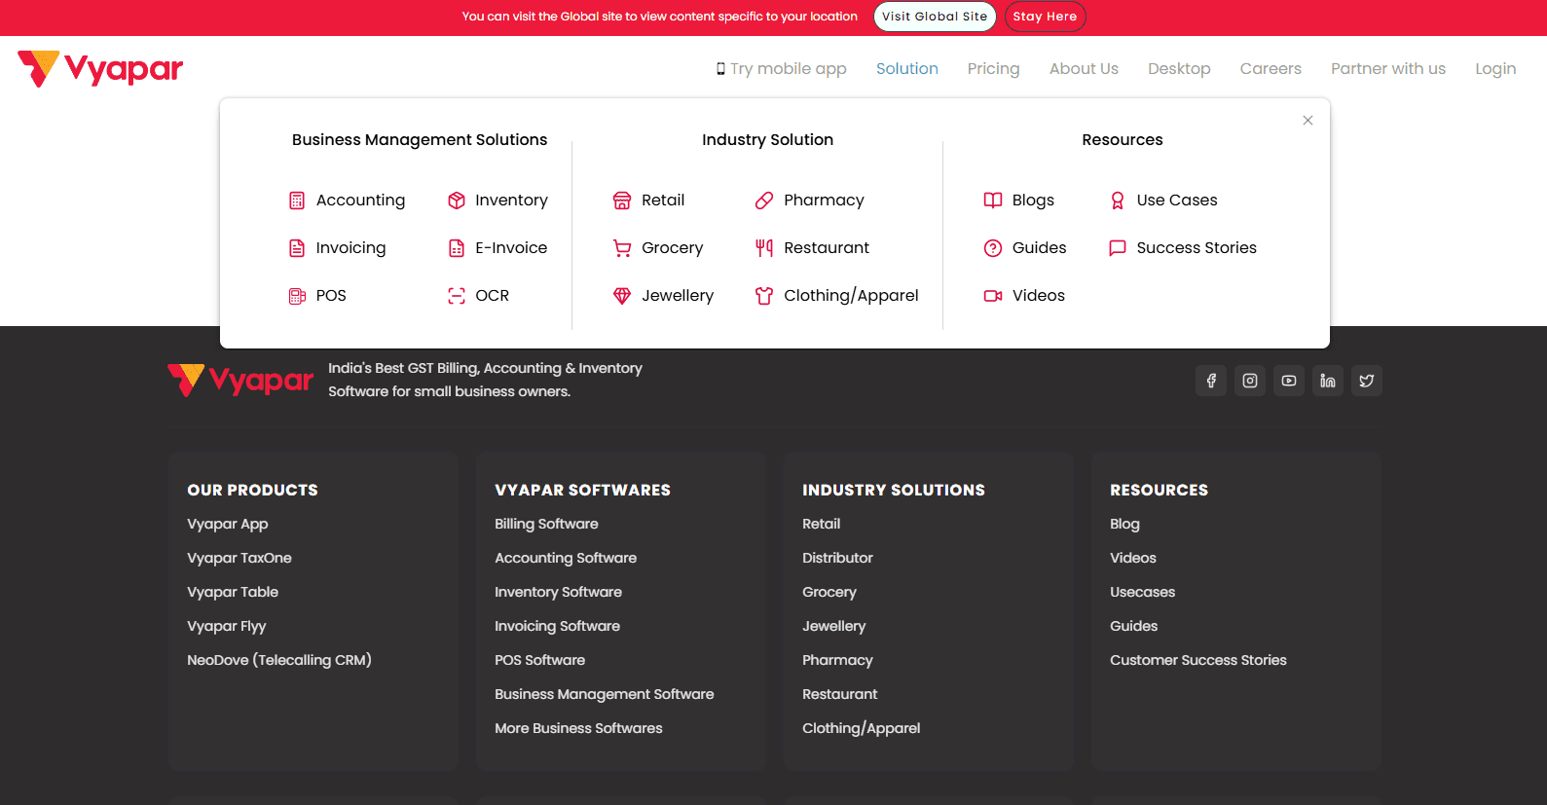Click the Blogs book icon

pyautogui.click(x=993, y=201)
